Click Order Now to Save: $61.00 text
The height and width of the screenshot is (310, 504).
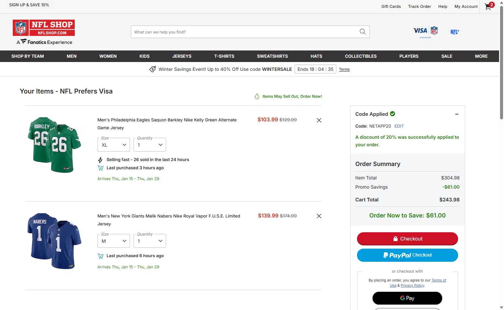407,216
